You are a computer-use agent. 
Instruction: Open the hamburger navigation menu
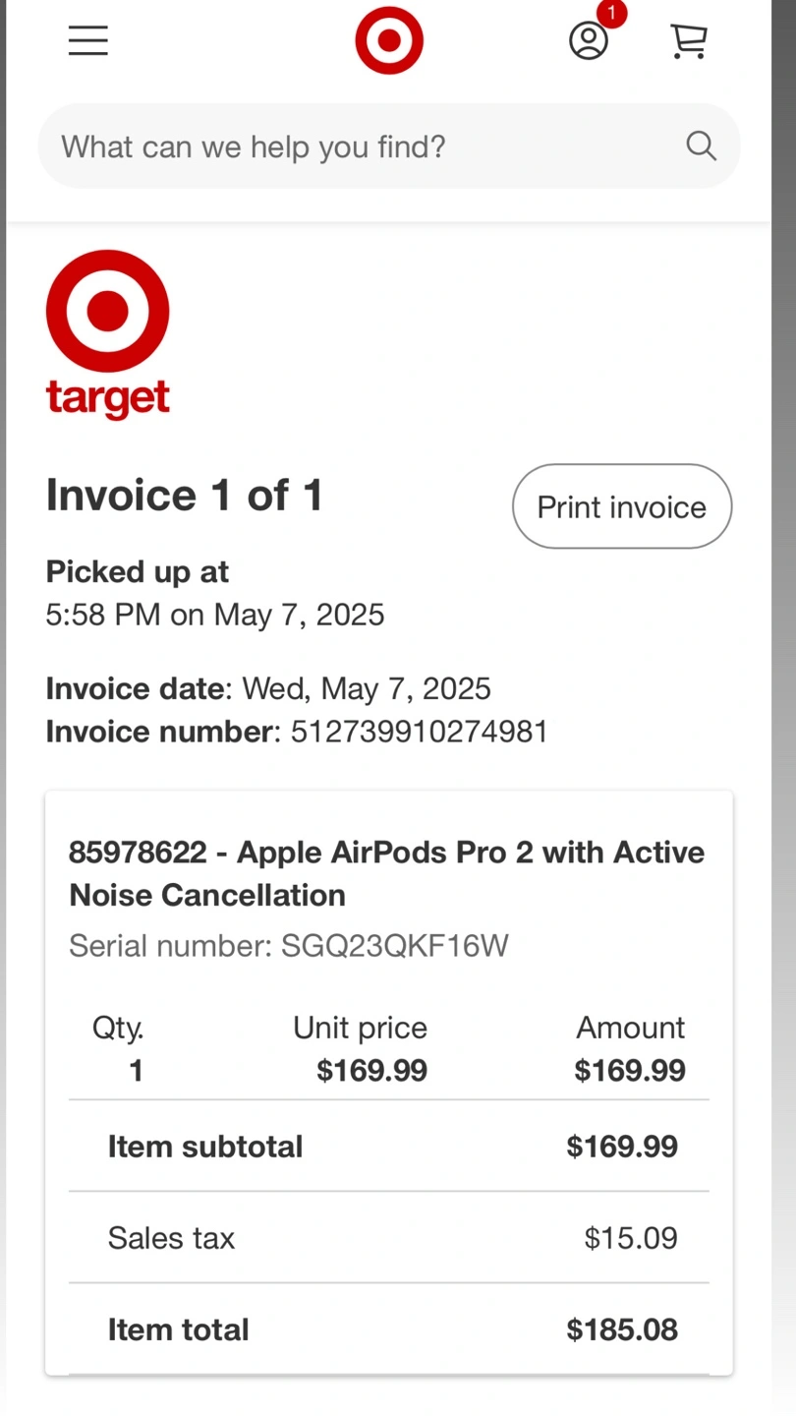click(x=88, y=40)
